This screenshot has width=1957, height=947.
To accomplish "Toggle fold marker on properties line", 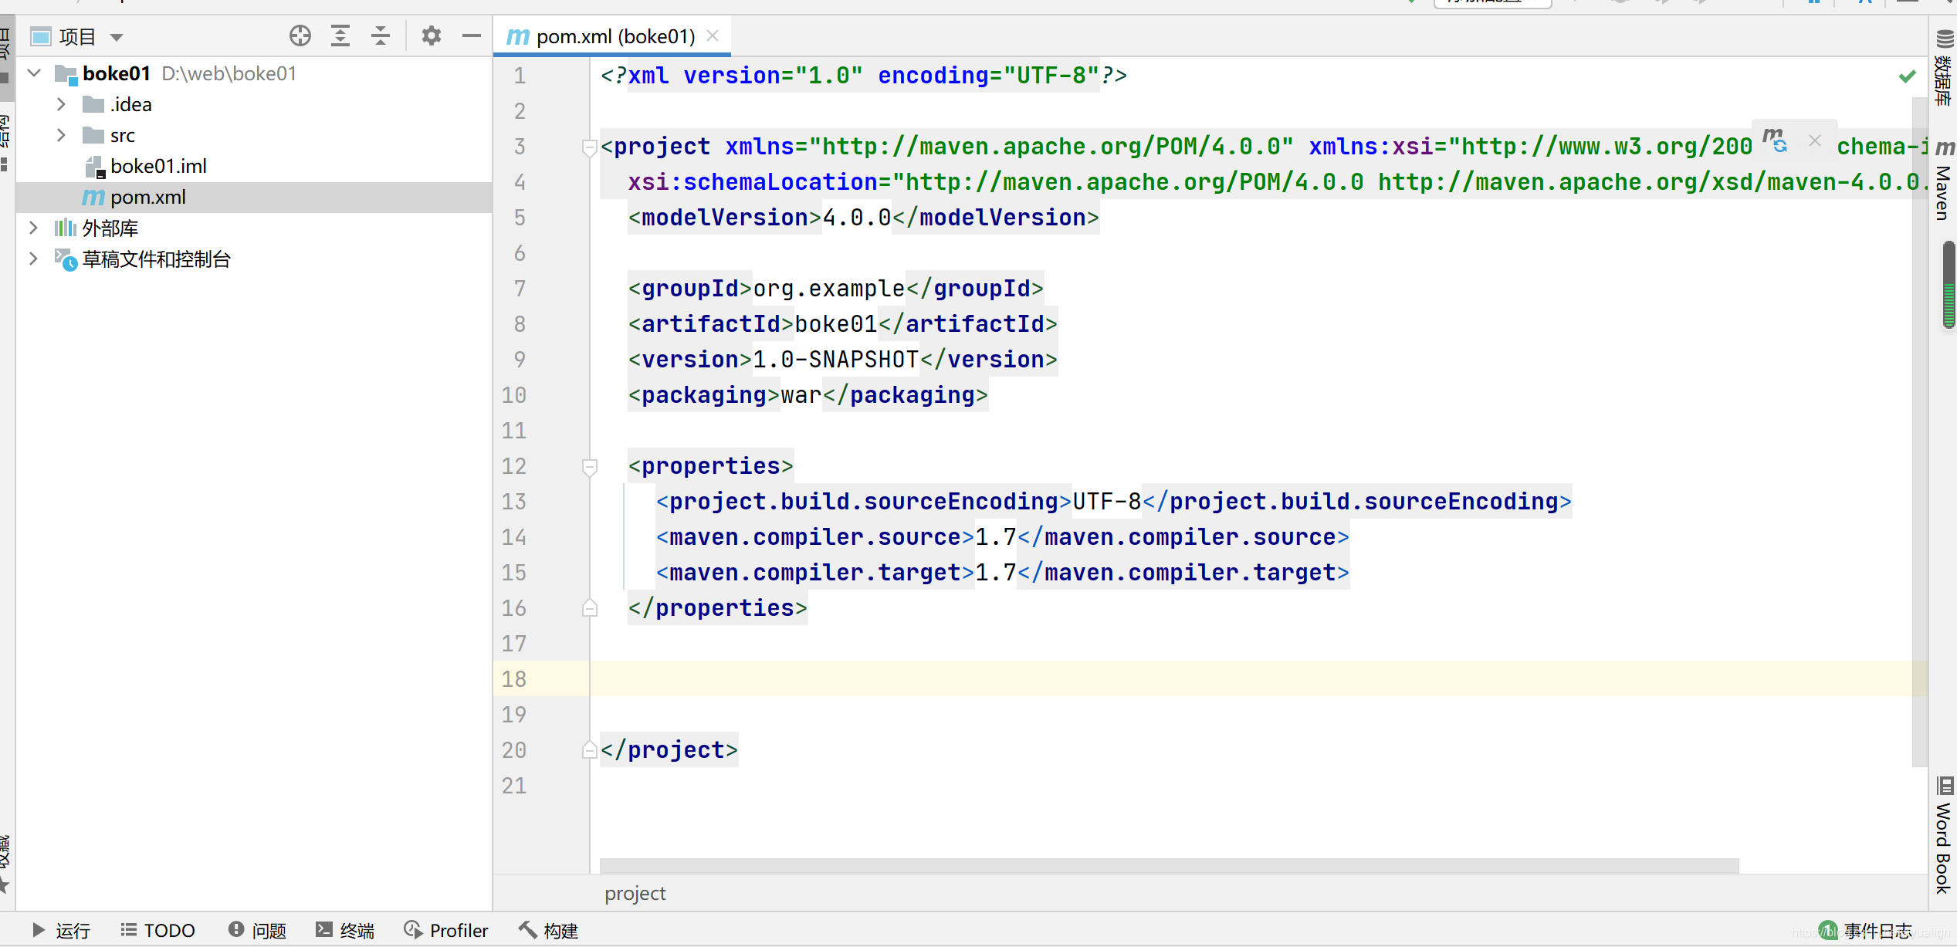I will coord(590,466).
